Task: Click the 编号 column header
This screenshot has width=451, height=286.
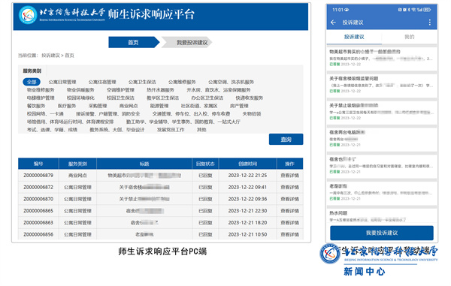Action: 38,164
